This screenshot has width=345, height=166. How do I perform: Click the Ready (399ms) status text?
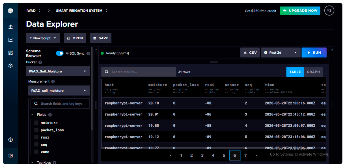[117, 53]
